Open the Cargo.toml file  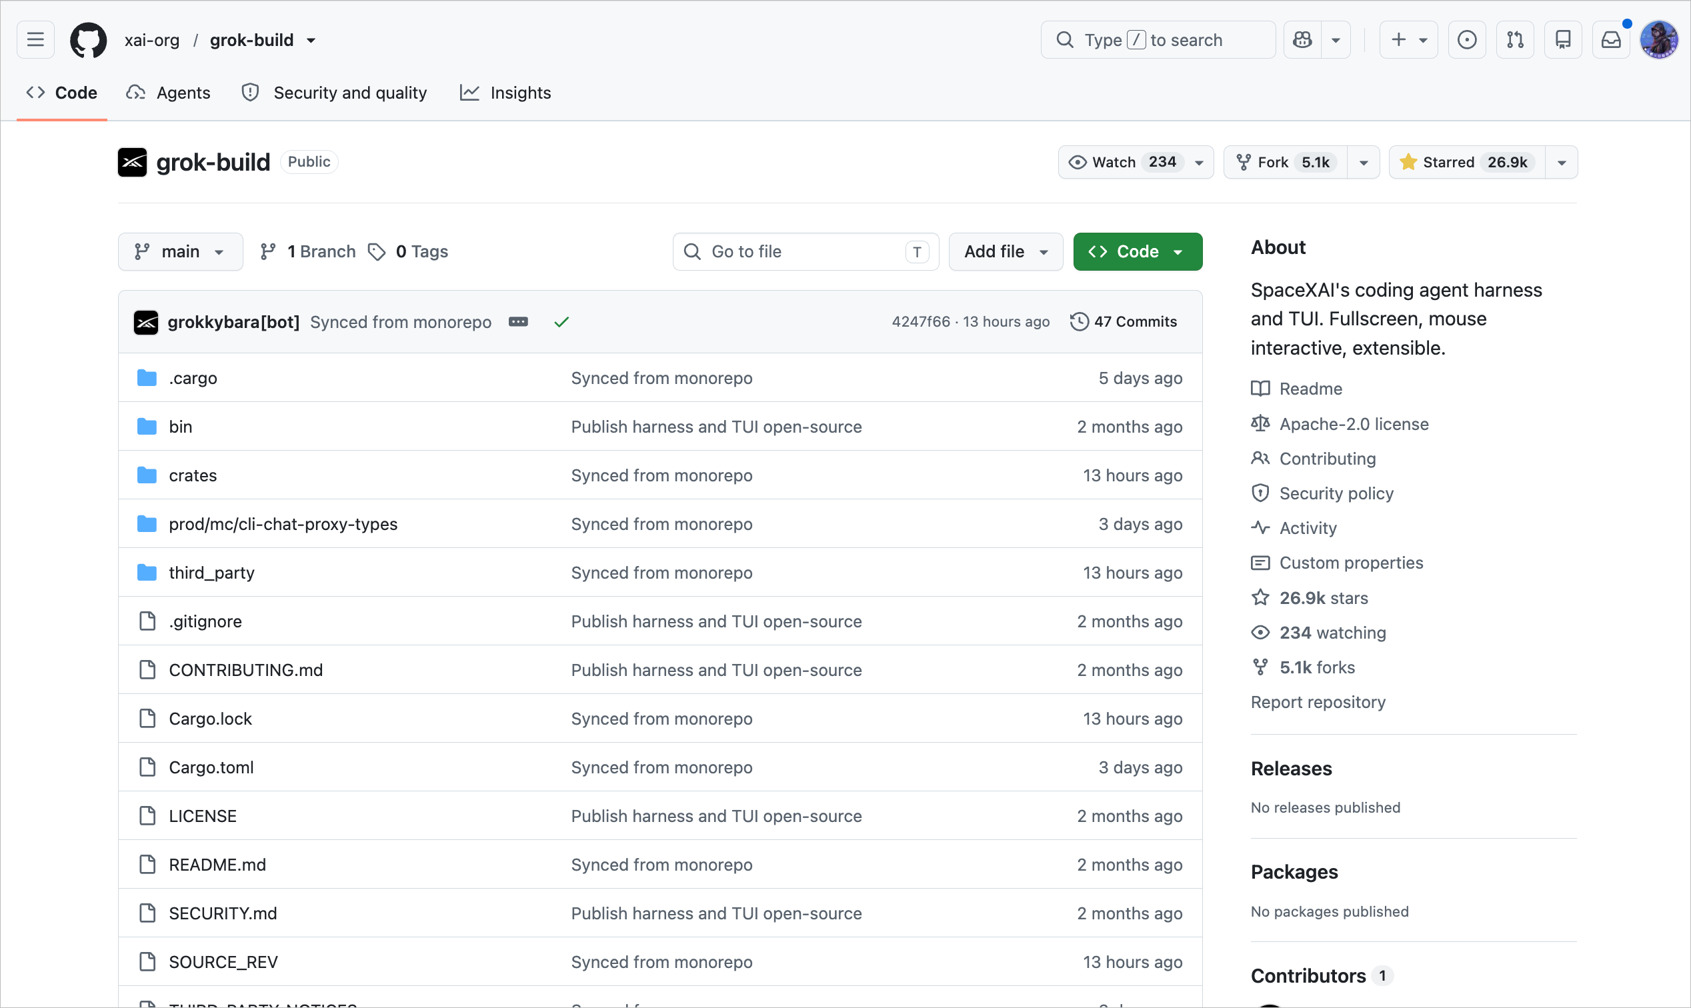pos(211,767)
